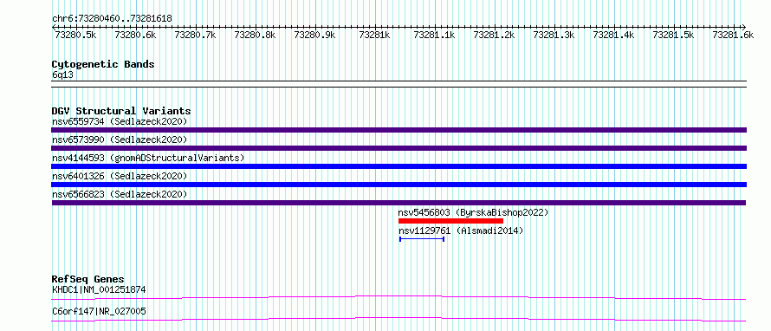771x331 pixels.
Task: Click the 73280.9k ruler tick label
Action: [x=314, y=35]
